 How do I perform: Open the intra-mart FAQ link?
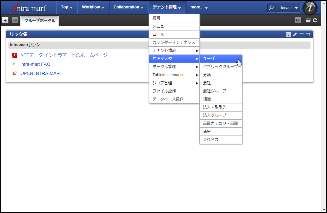pos(35,64)
